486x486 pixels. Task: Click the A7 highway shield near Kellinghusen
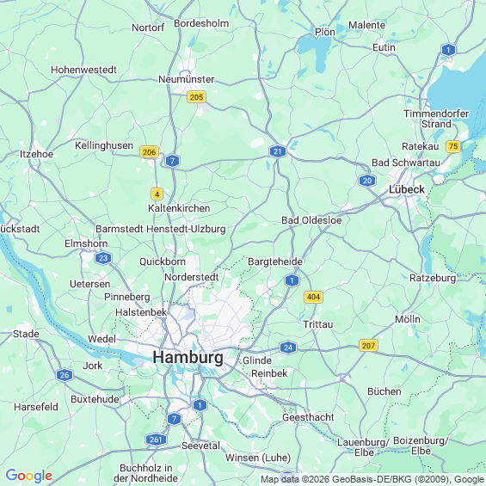(172, 161)
